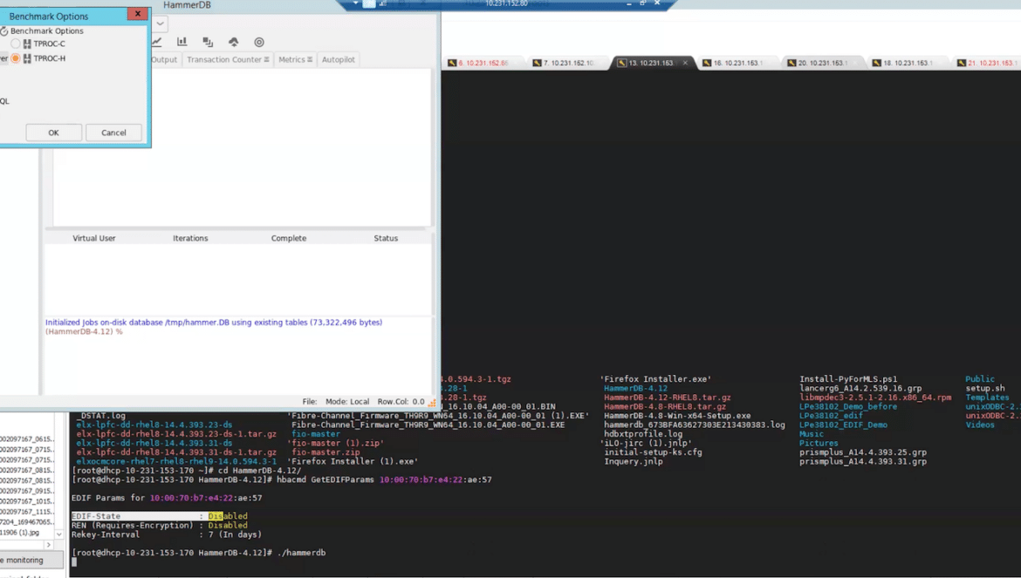Click Install-PyForMLS.ps1 in terminal listing
The height and width of the screenshot is (578, 1021).
point(848,379)
